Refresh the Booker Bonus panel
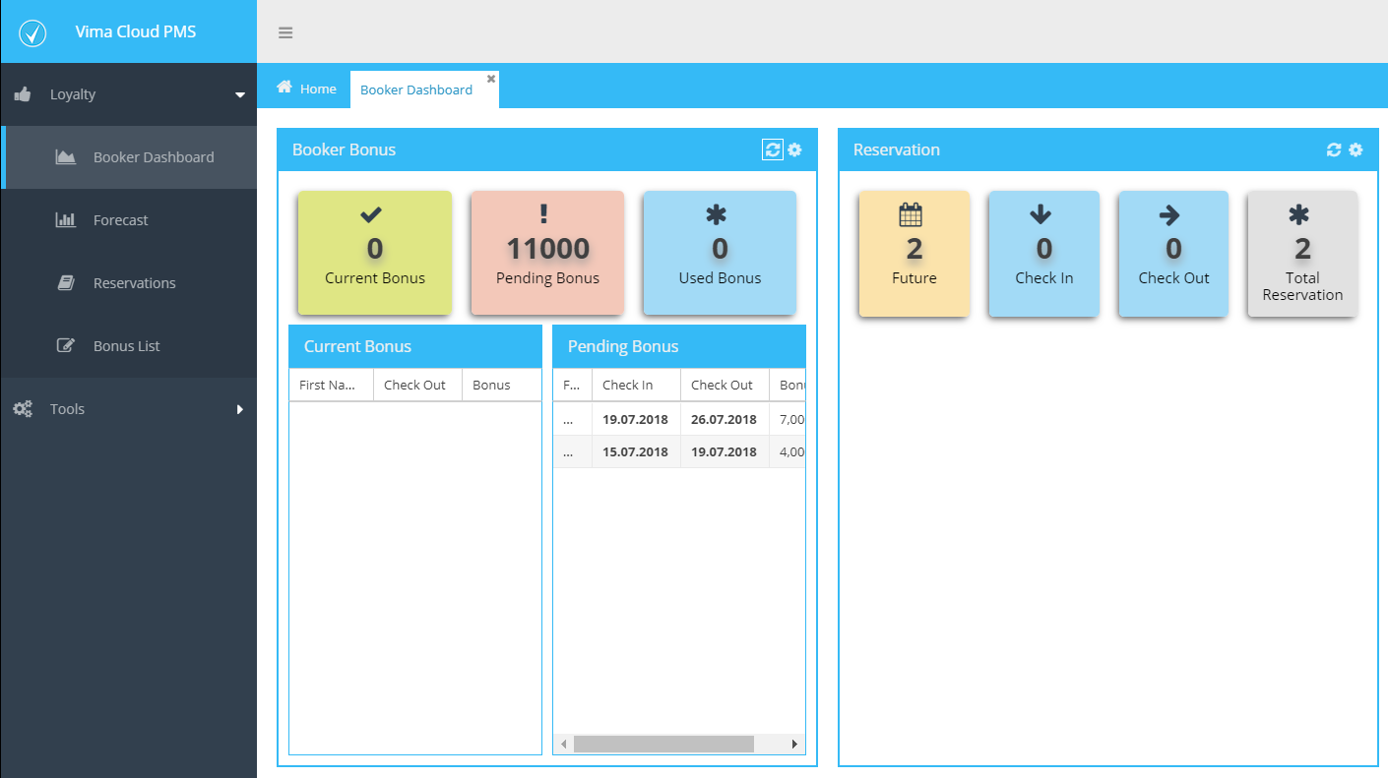 (773, 150)
